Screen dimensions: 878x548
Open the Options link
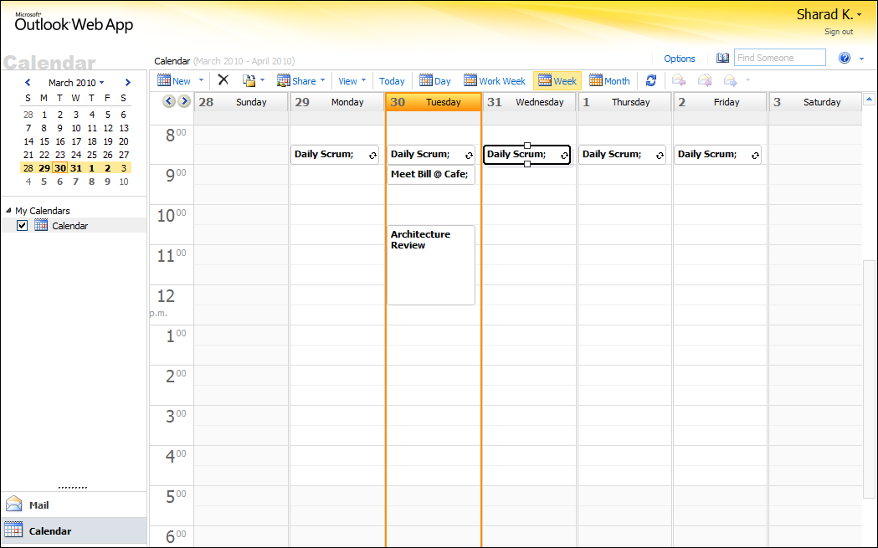tap(680, 59)
